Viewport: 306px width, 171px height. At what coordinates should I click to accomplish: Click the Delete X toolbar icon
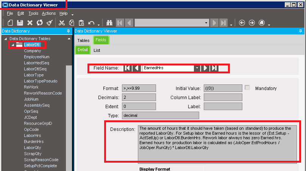[30, 23]
